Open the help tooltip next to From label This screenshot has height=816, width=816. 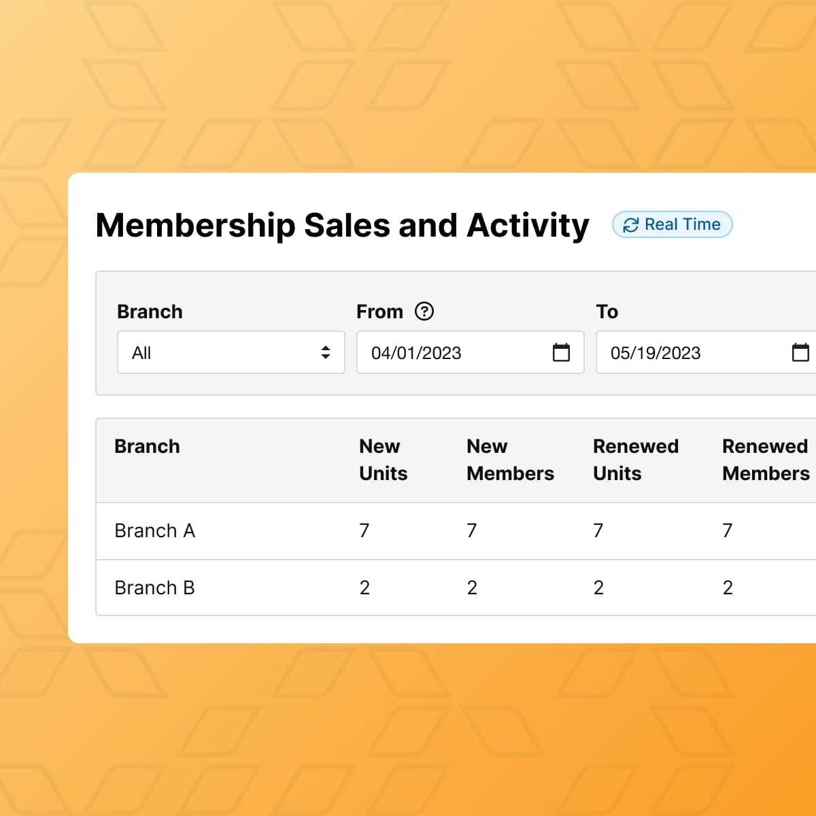426,311
